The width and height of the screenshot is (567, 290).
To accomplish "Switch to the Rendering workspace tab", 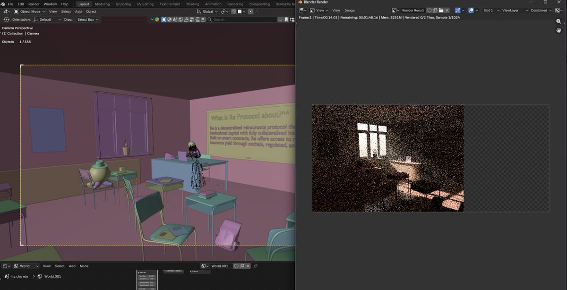I will click(235, 4).
